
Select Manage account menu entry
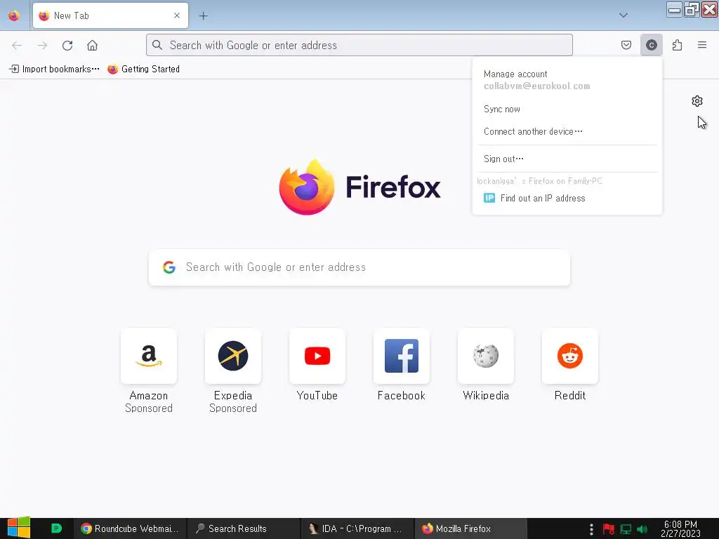(x=567, y=80)
